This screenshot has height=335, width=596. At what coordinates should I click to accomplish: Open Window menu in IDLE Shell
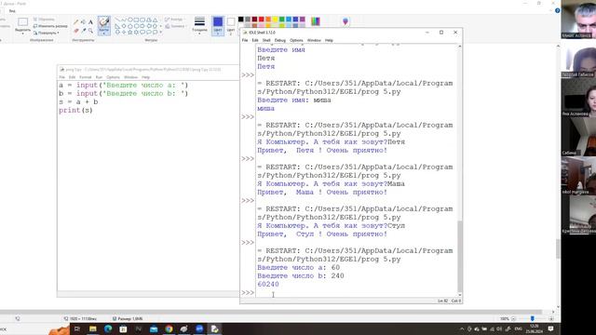(314, 40)
